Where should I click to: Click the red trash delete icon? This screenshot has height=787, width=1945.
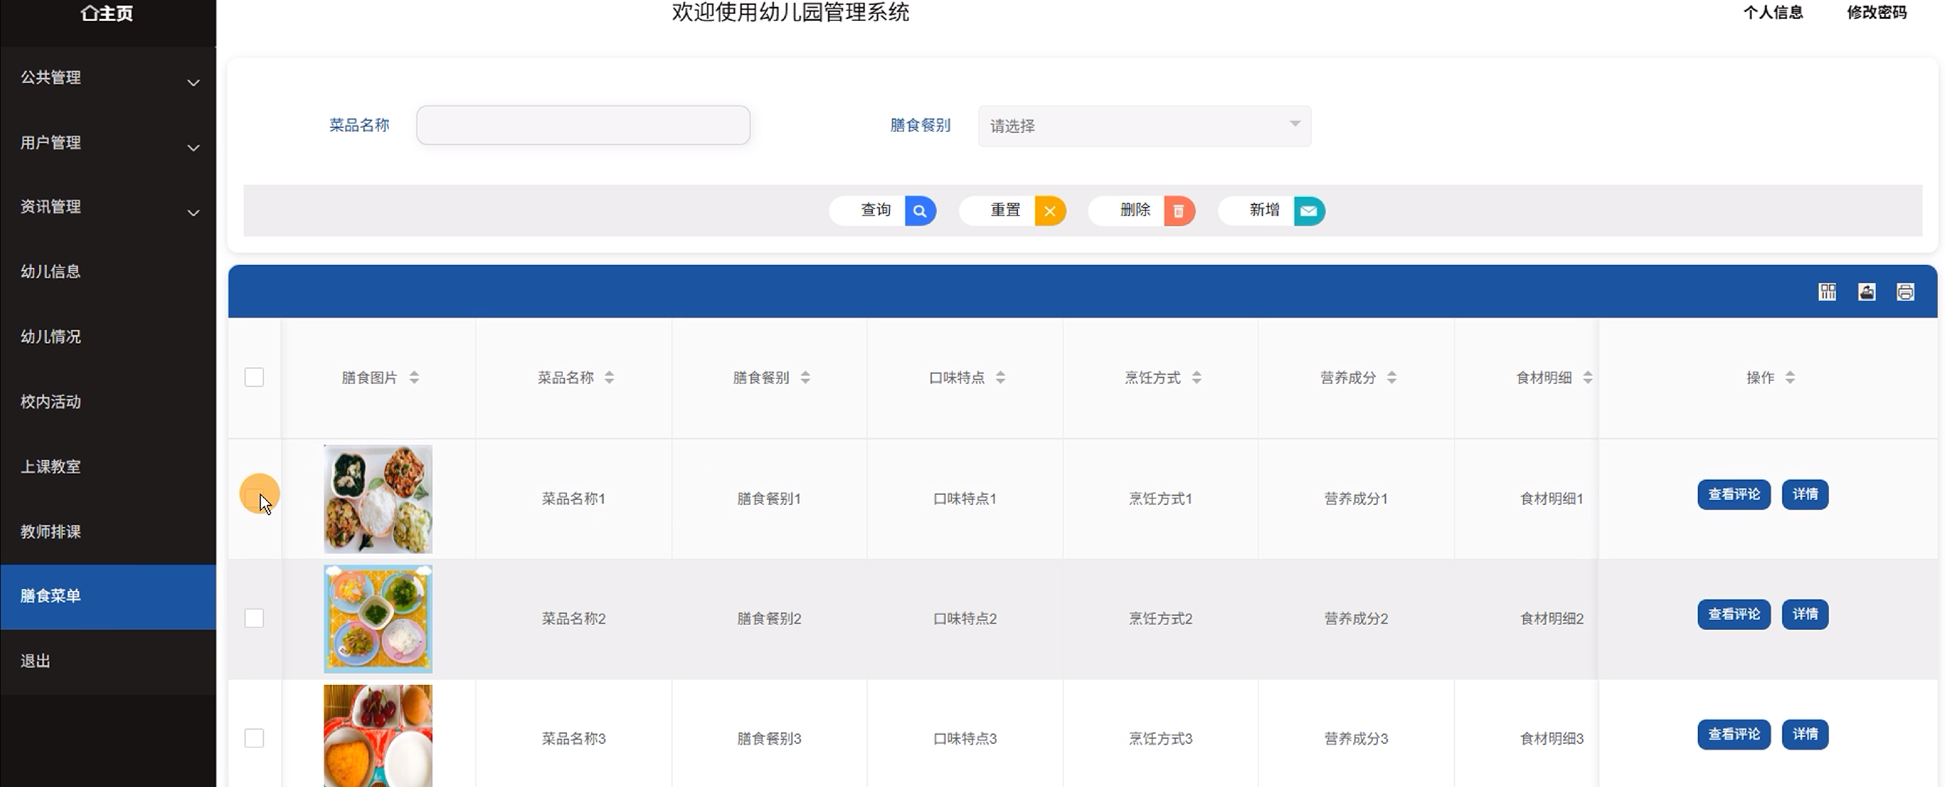point(1178,211)
